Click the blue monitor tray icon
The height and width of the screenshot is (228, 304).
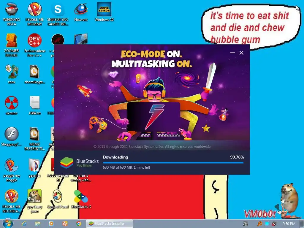[x=267, y=224]
